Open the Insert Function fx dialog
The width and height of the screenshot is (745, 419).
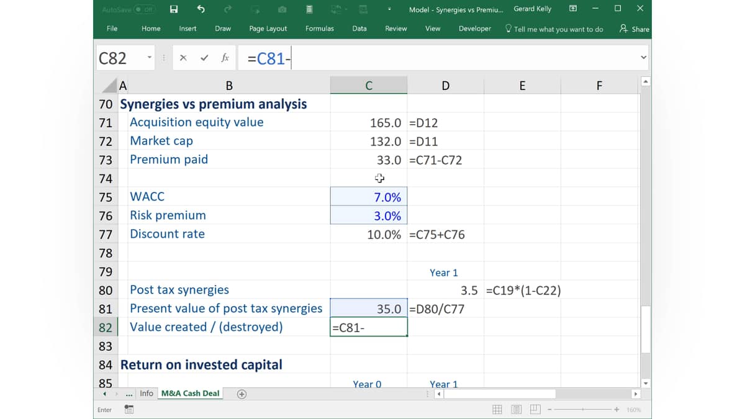coord(225,58)
